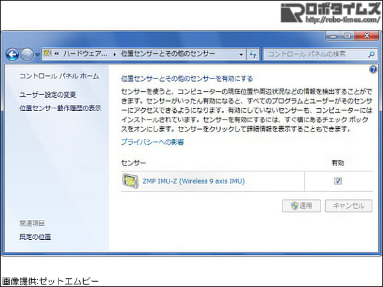Go back with the blue Back arrow
The height and width of the screenshot is (287, 383).
click(12, 54)
